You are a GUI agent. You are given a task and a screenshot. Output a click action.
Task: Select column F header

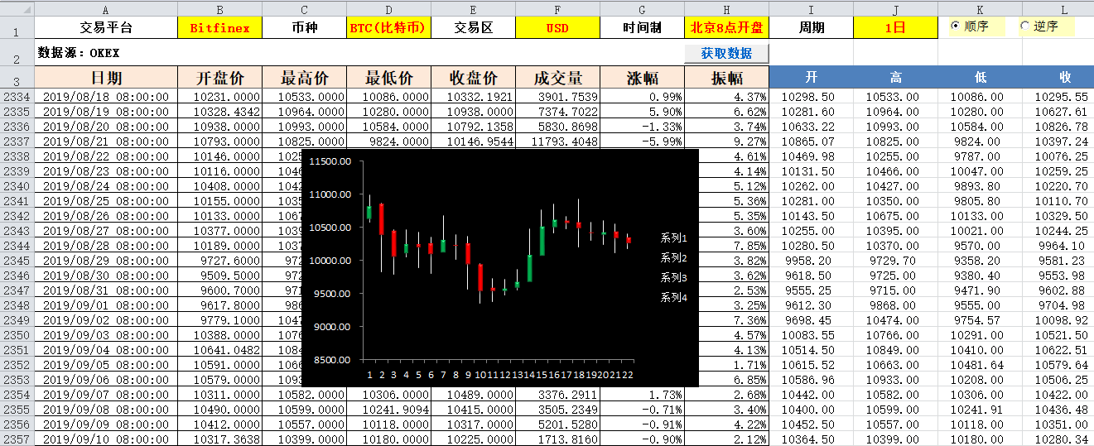click(x=557, y=9)
